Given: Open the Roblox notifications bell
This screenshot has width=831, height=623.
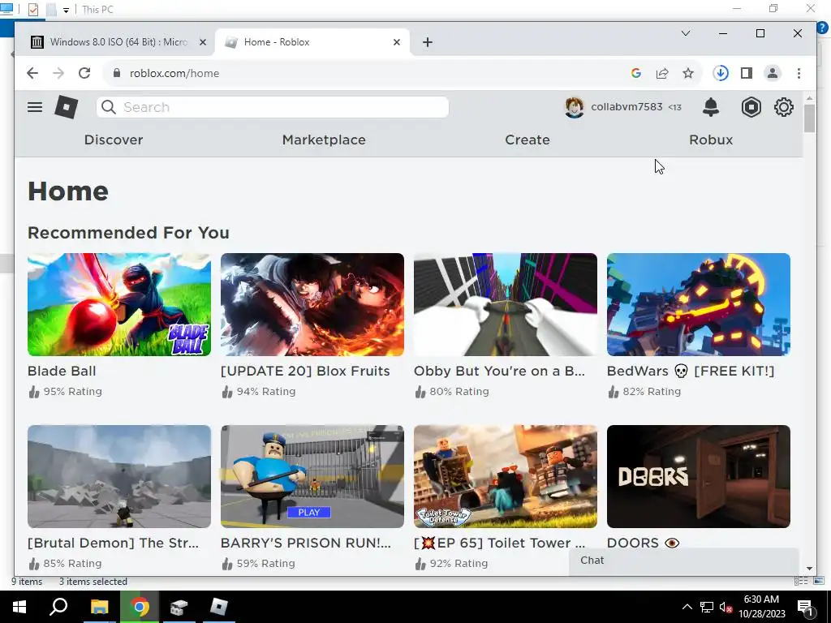Looking at the screenshot, I should (x=711, y=107).
